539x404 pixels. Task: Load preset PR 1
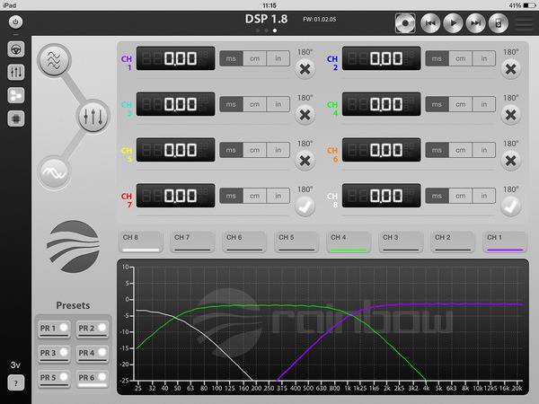point(54,329)
